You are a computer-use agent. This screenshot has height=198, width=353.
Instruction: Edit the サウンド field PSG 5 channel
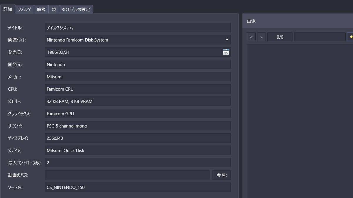138,126
